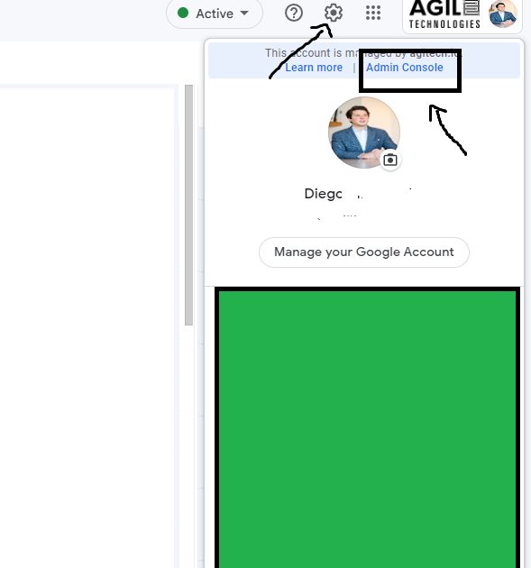Click the green Active status dot

[183, 13]
